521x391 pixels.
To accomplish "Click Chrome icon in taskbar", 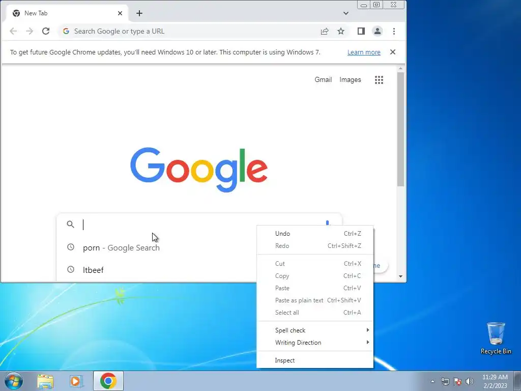I will pos(108,381).
